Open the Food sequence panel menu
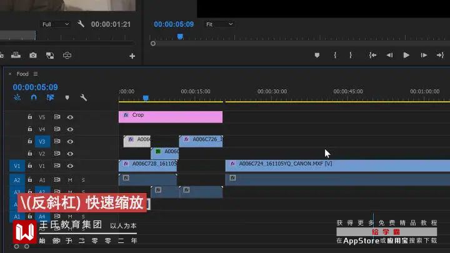The width and height of the screenshot is (450, 253). click(x=36, y=74)
